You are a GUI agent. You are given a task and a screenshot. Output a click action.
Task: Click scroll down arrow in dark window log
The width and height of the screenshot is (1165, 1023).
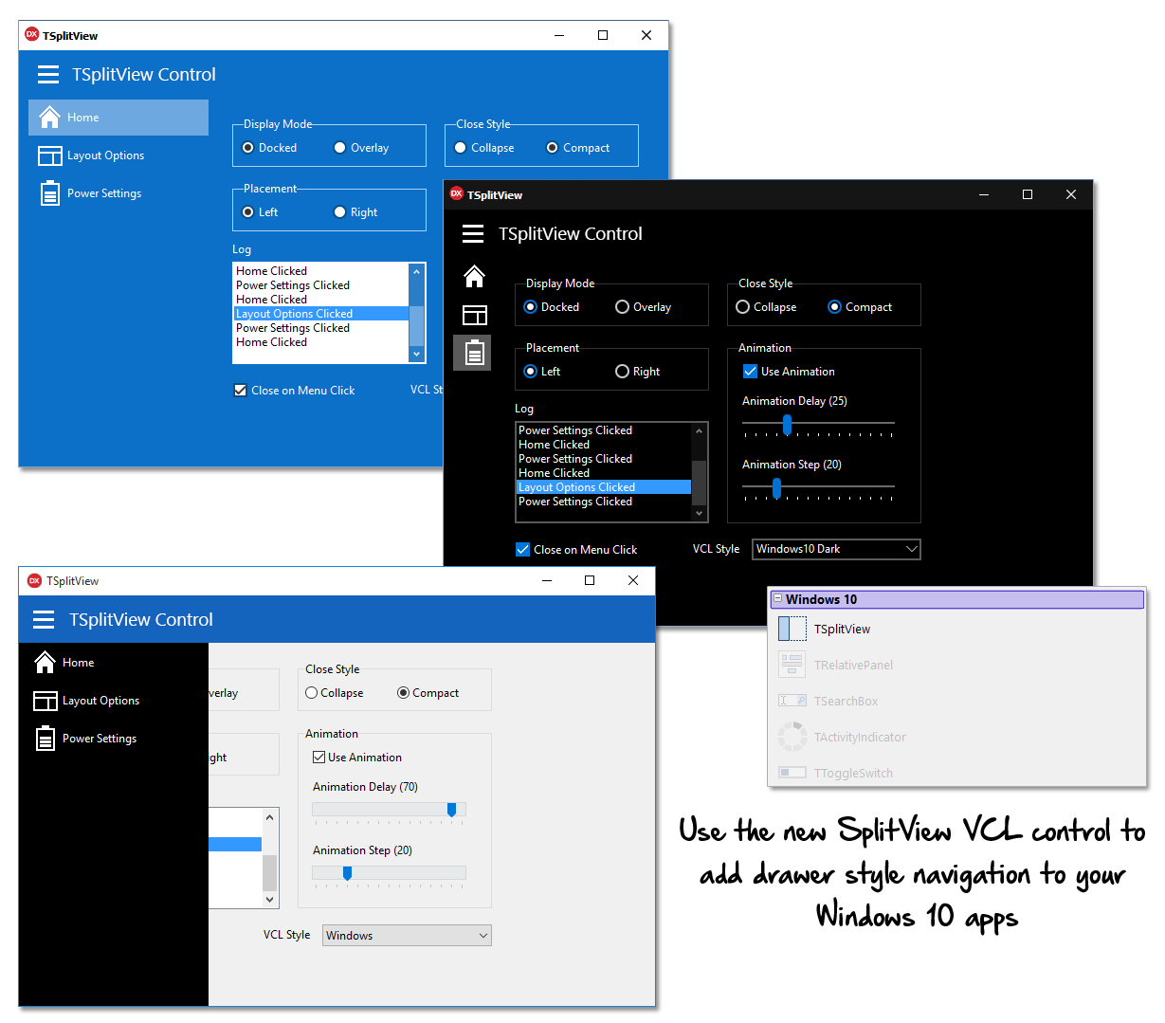point(700,513)
